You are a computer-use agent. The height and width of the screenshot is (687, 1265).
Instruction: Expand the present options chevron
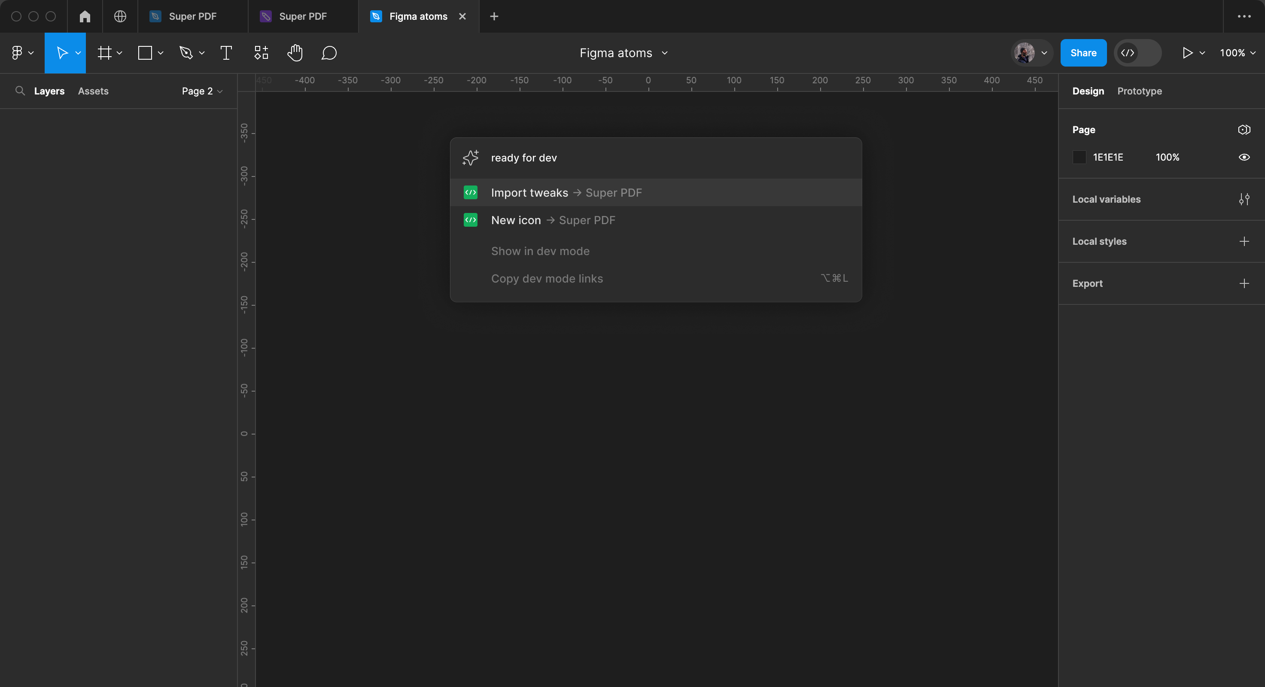1202,52
